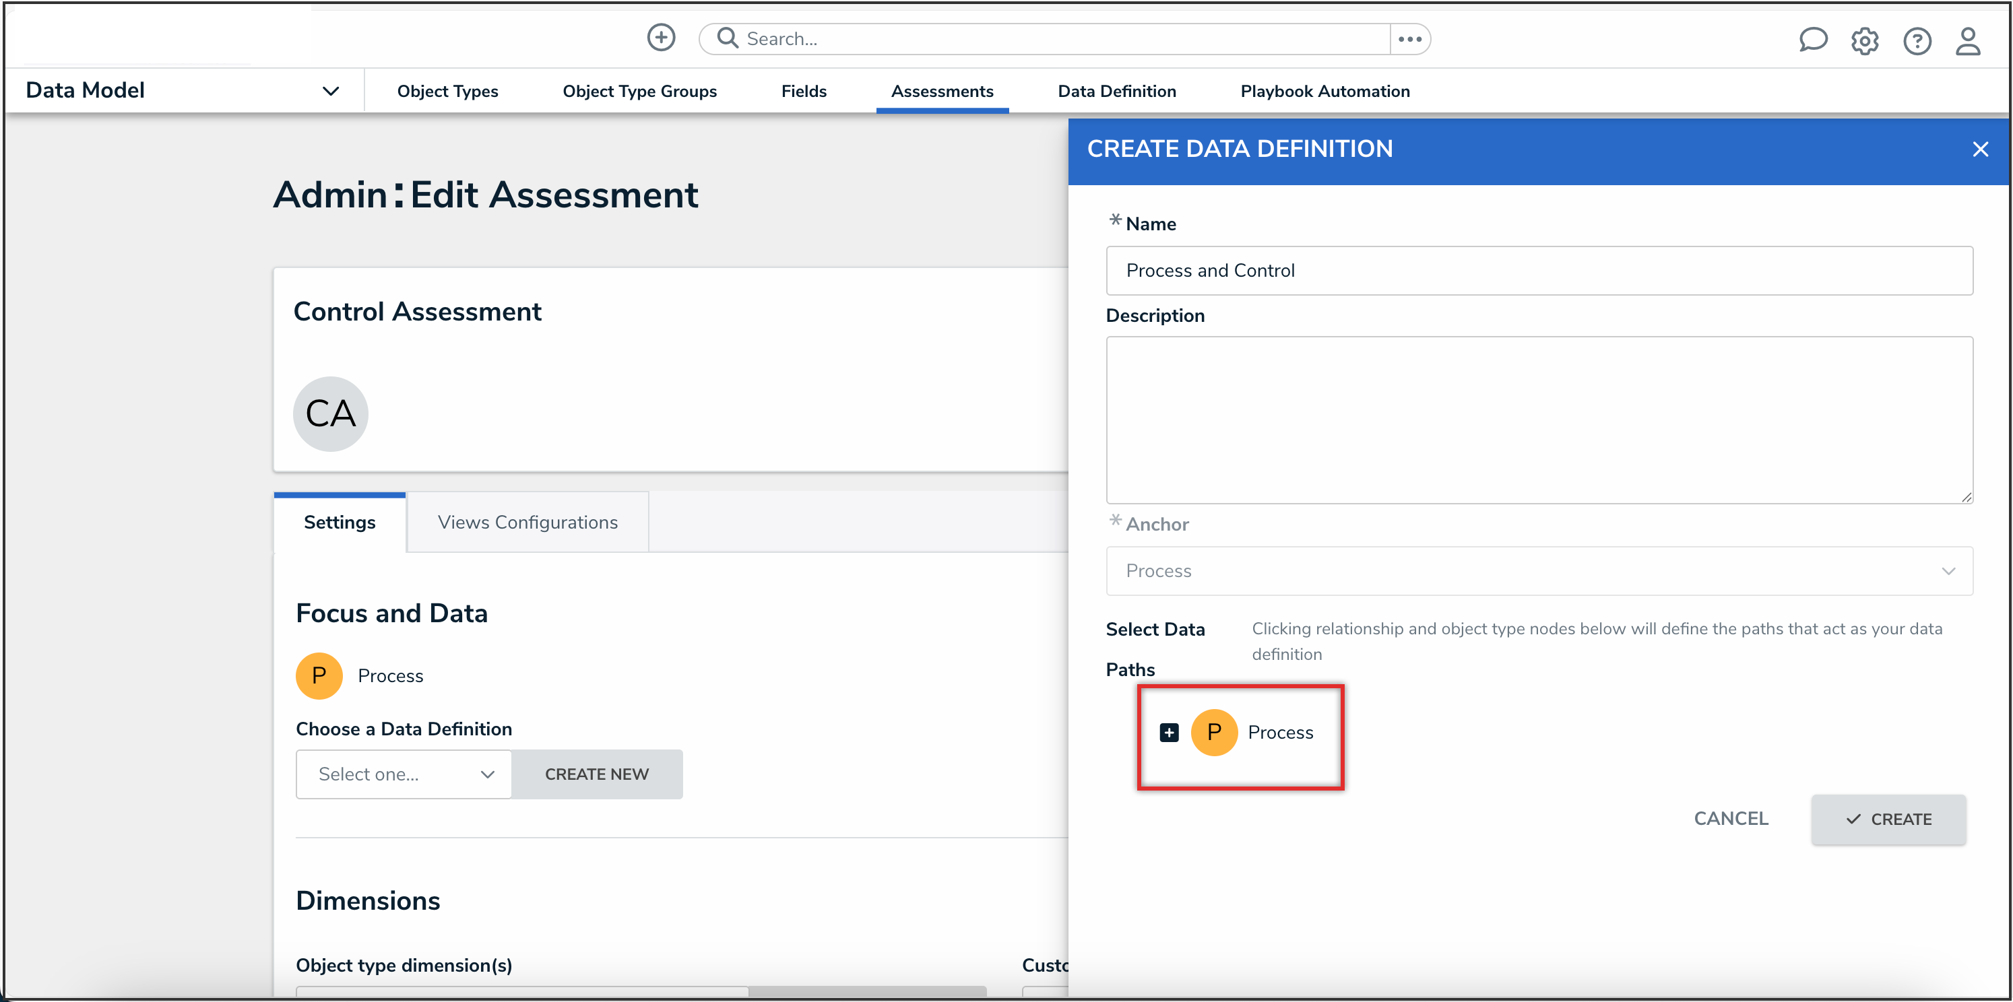
Task: Click the help question mark icon
Action: tap(1916, 40)
